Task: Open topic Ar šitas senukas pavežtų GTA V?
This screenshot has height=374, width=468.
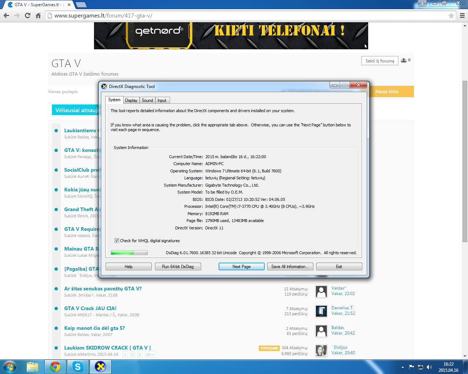Action: pos(103,289)
